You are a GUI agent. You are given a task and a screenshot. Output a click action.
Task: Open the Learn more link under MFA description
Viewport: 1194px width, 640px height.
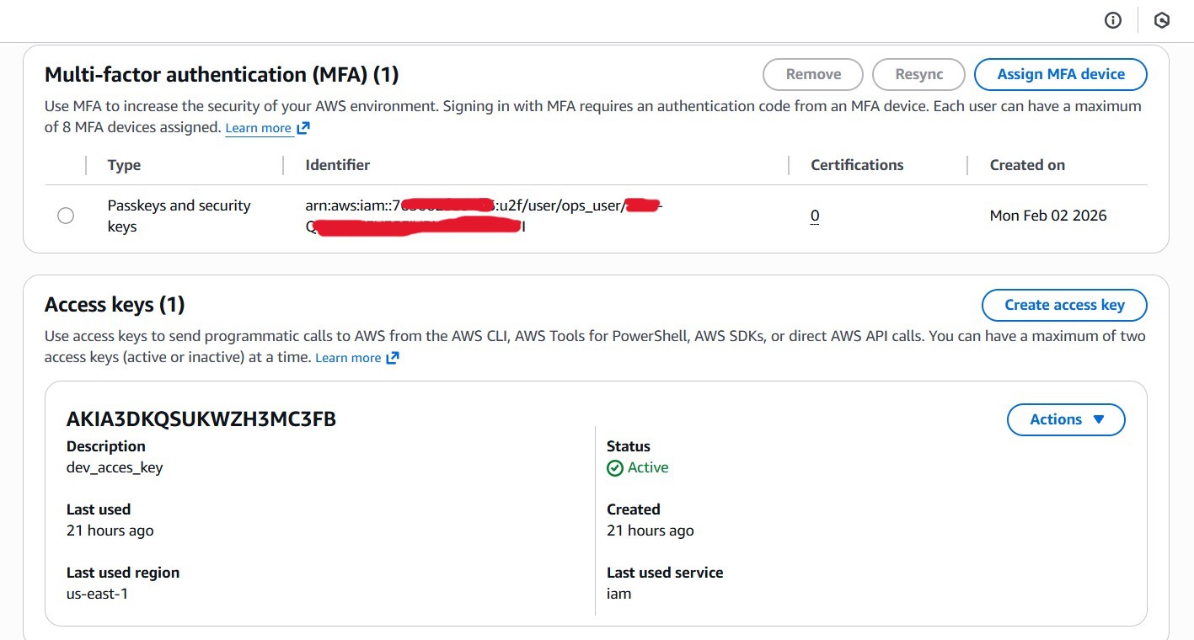click(x=258, y=128)
